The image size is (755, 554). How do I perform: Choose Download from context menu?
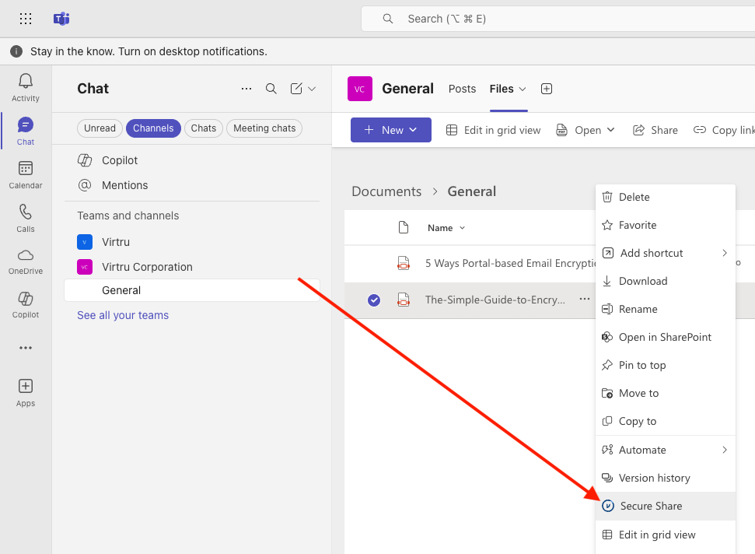(666, 281)
